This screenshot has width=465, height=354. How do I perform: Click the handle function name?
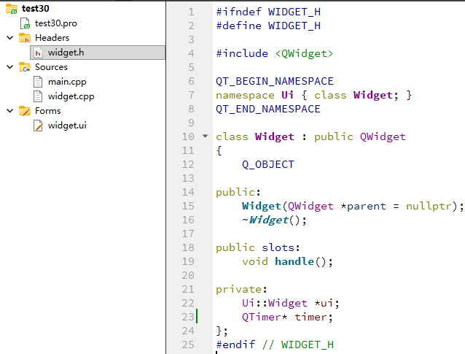tap(294, 261)
